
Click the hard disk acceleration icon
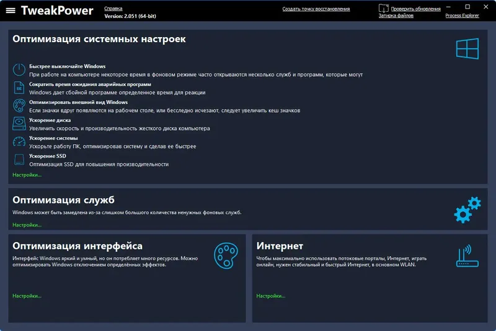click(x=19, y=124)
